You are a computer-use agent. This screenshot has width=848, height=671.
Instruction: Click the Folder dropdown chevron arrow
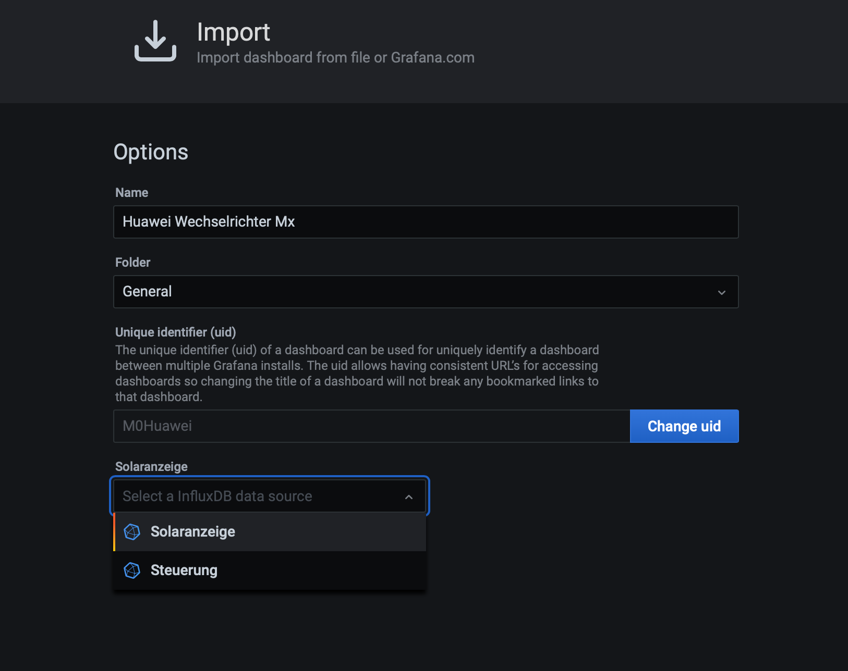click(722, 292)
